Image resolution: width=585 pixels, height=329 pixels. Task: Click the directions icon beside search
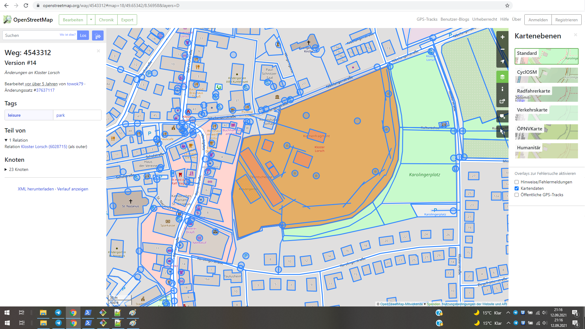point(98,36)
